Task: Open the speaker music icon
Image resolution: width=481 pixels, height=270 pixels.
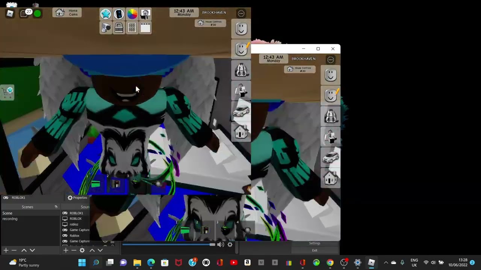Action: (x=119, y=14)
